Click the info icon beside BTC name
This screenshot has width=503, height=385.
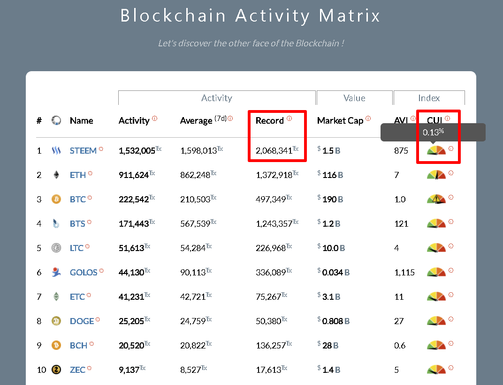coord(90,198)
